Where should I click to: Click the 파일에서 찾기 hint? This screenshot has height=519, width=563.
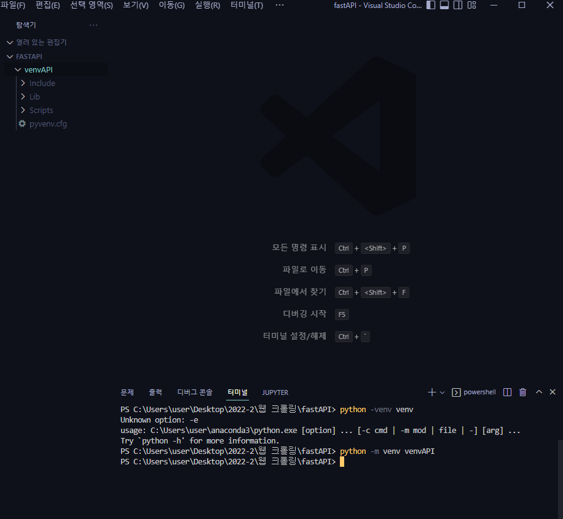click(300, 292)
